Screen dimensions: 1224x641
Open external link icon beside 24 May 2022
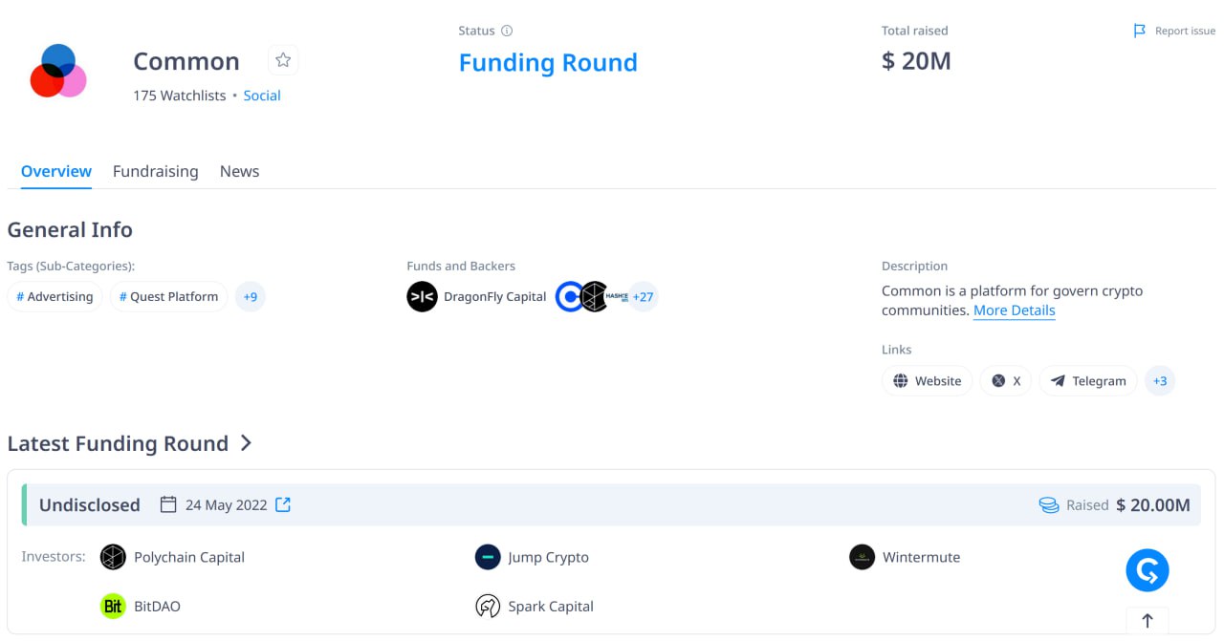(283, 504)
